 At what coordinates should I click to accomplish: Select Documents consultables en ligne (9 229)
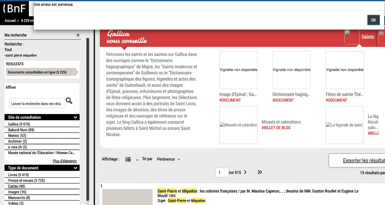point(42,72)
